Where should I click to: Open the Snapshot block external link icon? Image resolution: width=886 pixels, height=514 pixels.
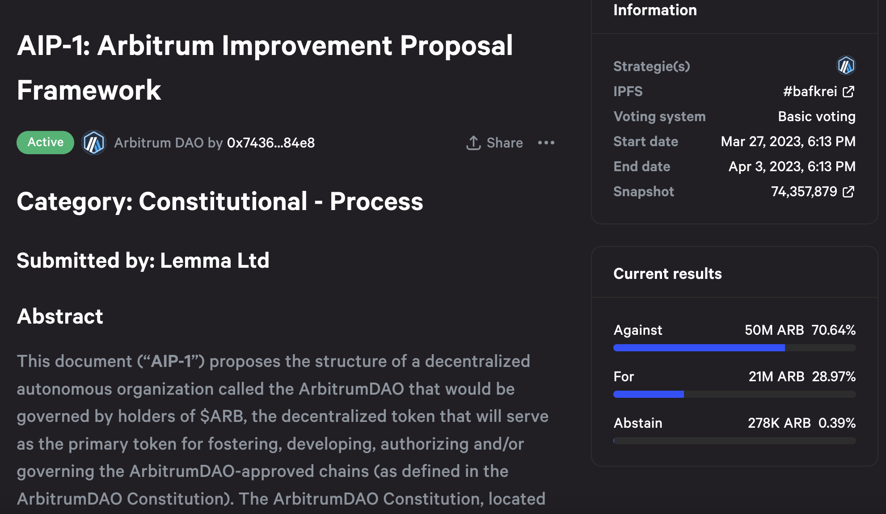pyautogui.click(x=848, y=192)
